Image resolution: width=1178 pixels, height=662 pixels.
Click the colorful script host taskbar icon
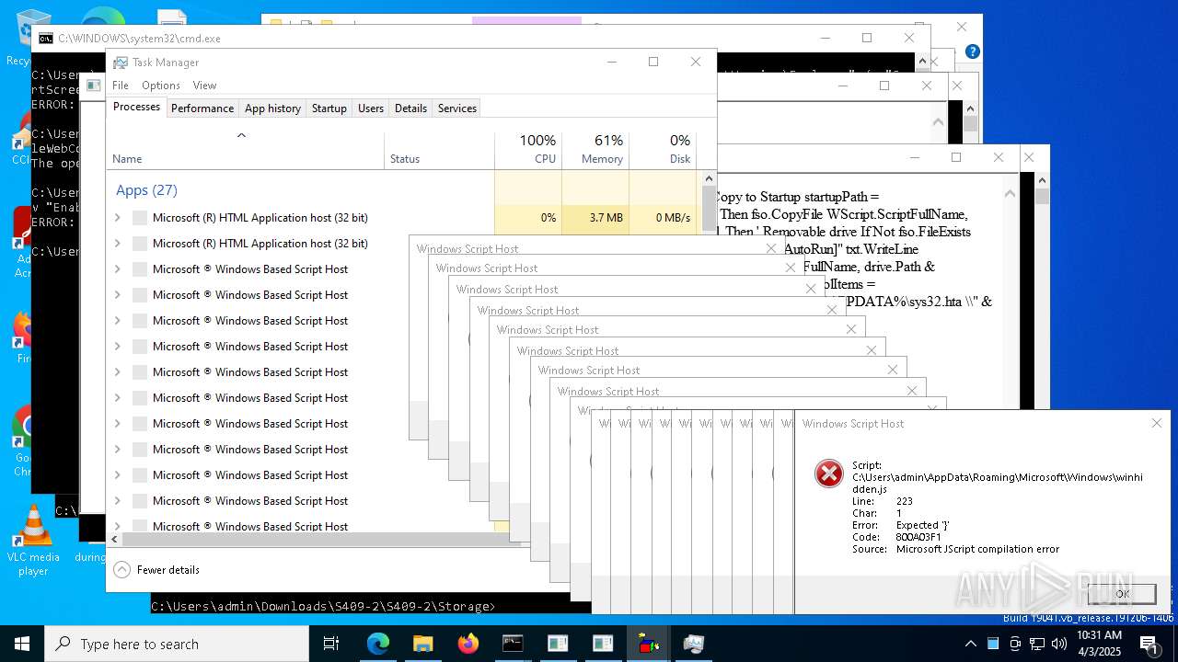[648, 644]
